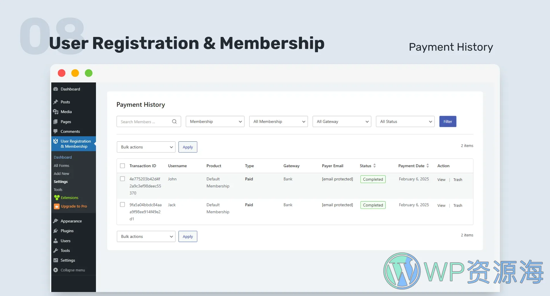Open the top Bulk actions dropdown

[x=146, y=147]
